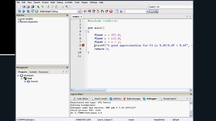Step into function debugger icon

pos(102,11)
